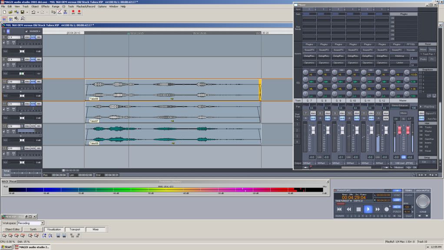Open the Workspace Recording combo box
This screenshot has width=444, height=250.
(x=30, y=223)
